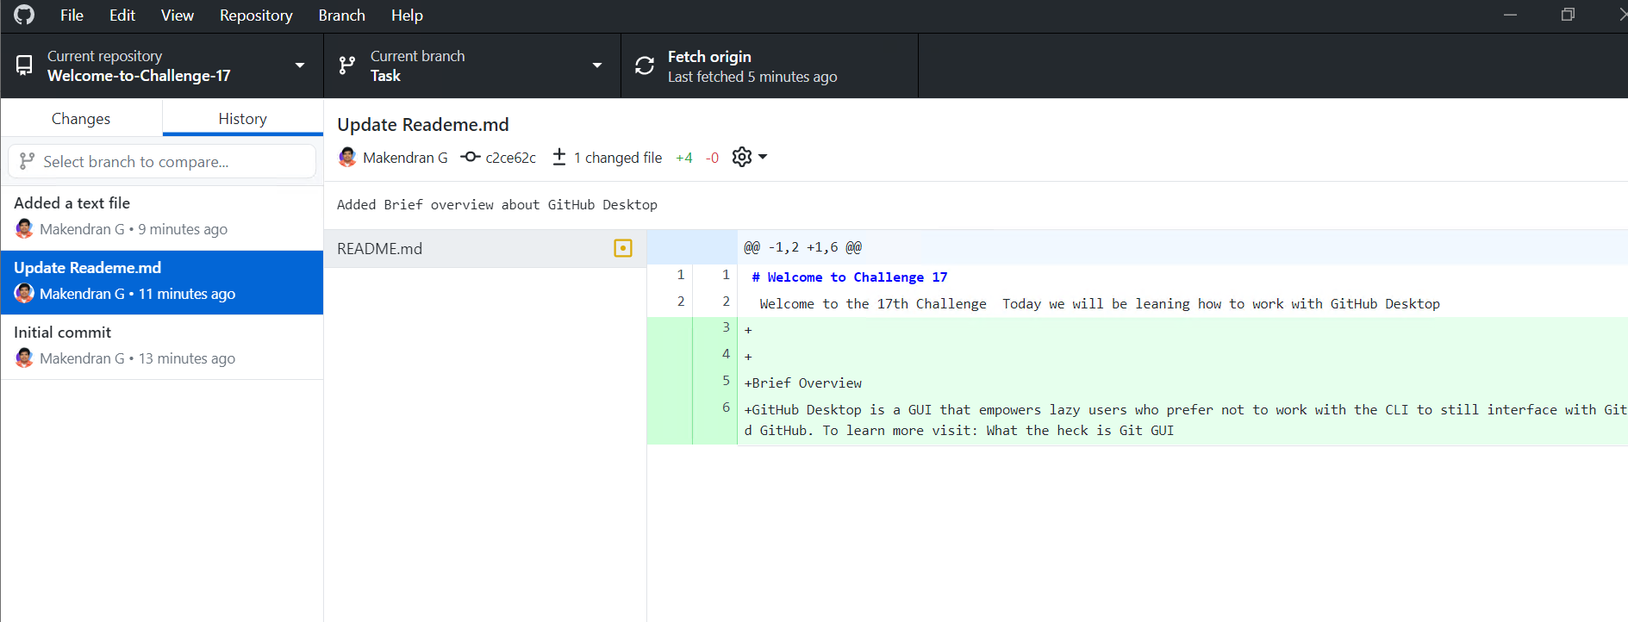Click the GitHub Octocat logo icon
Viewport: 1628px width, 622px height.
(24, 15)
